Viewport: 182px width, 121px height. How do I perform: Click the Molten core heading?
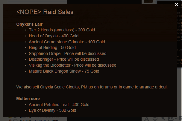point(28,99)
